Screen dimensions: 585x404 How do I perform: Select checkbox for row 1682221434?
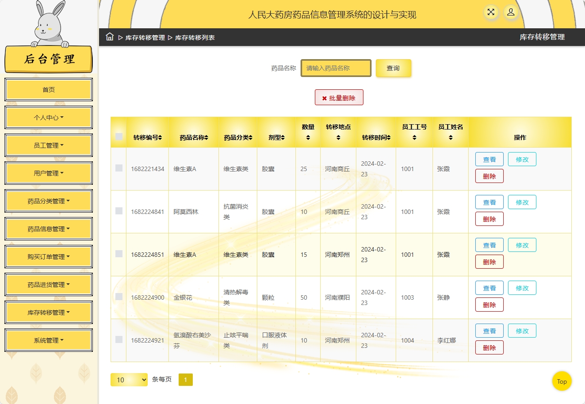119,168
